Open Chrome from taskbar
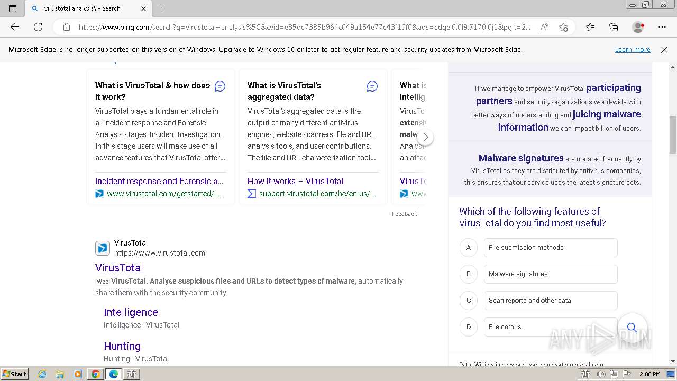 click(95, 374)
